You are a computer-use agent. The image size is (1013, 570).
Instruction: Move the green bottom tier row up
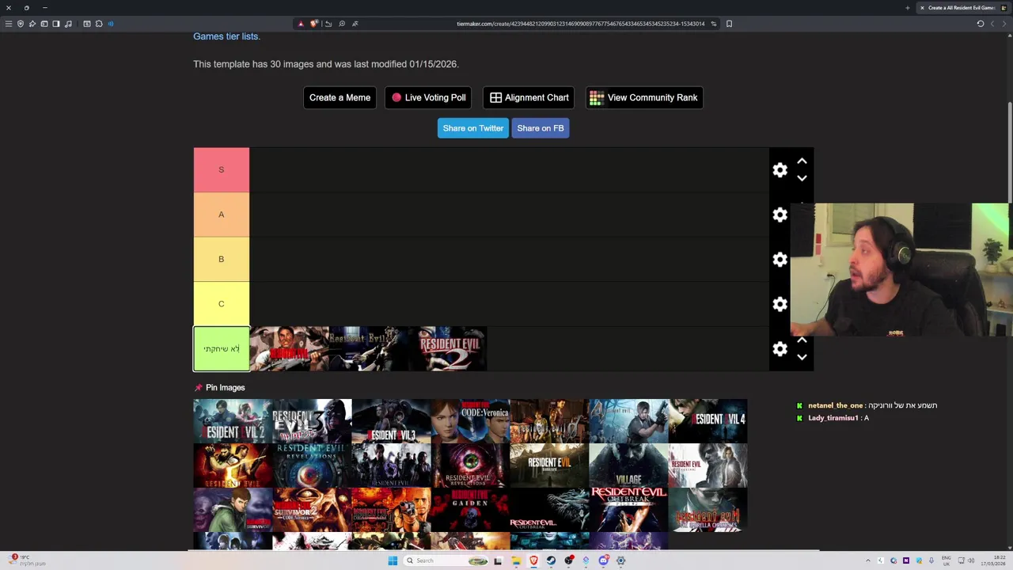tap(802, 340)
